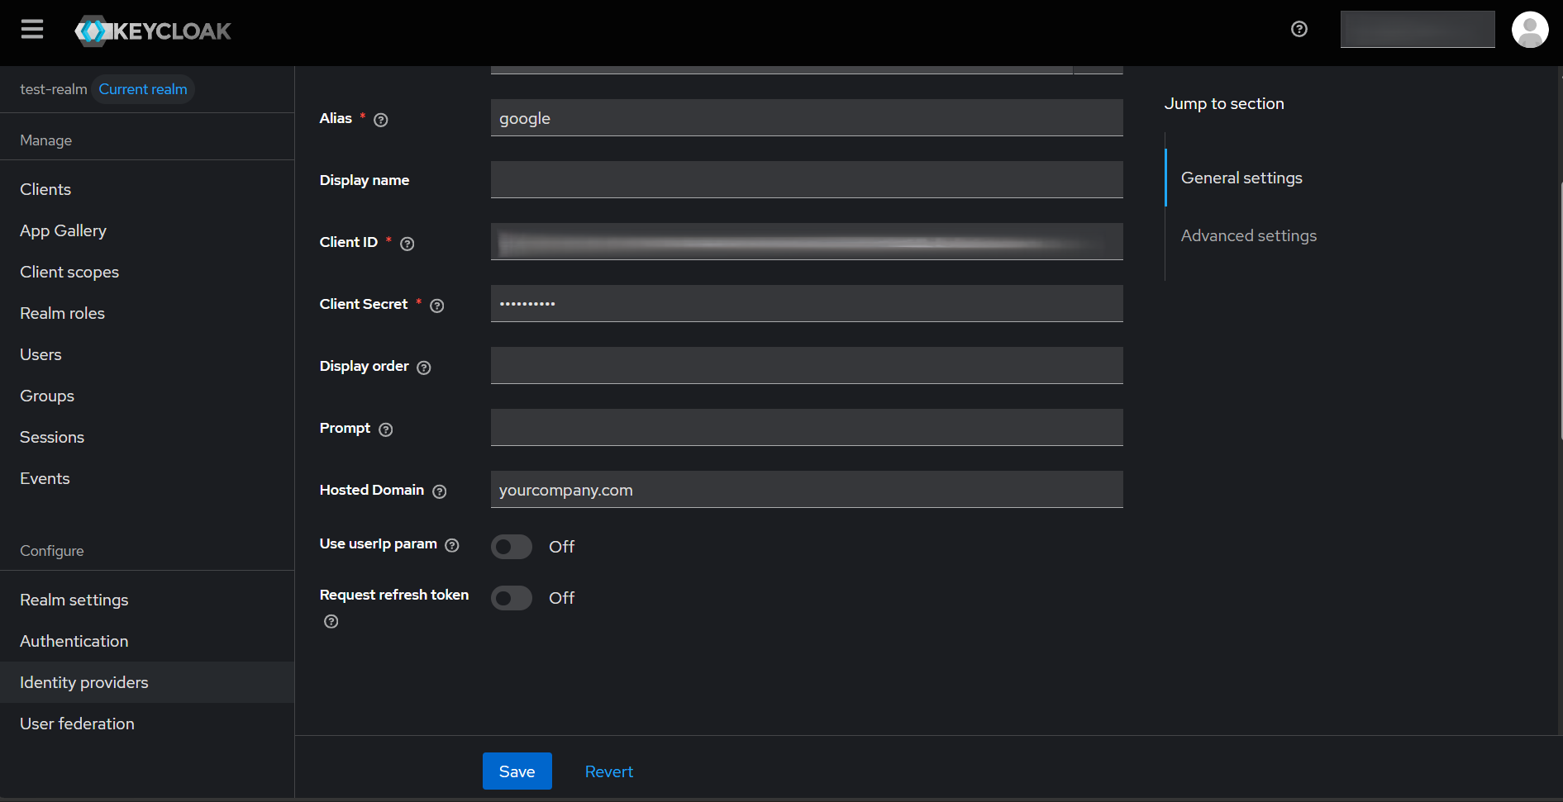
Task: Click the Prompt input field
Action: pos(807,428)
